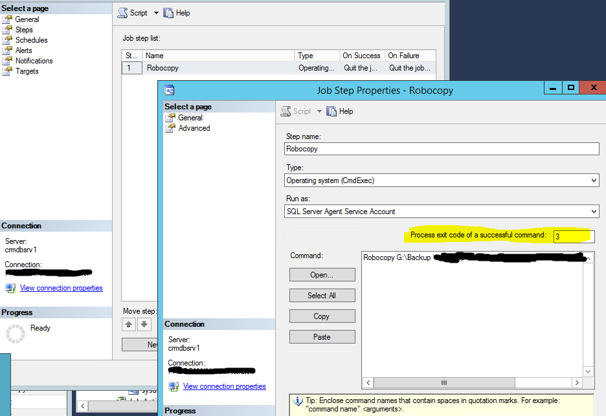Select the Targets page

(27, 71)
